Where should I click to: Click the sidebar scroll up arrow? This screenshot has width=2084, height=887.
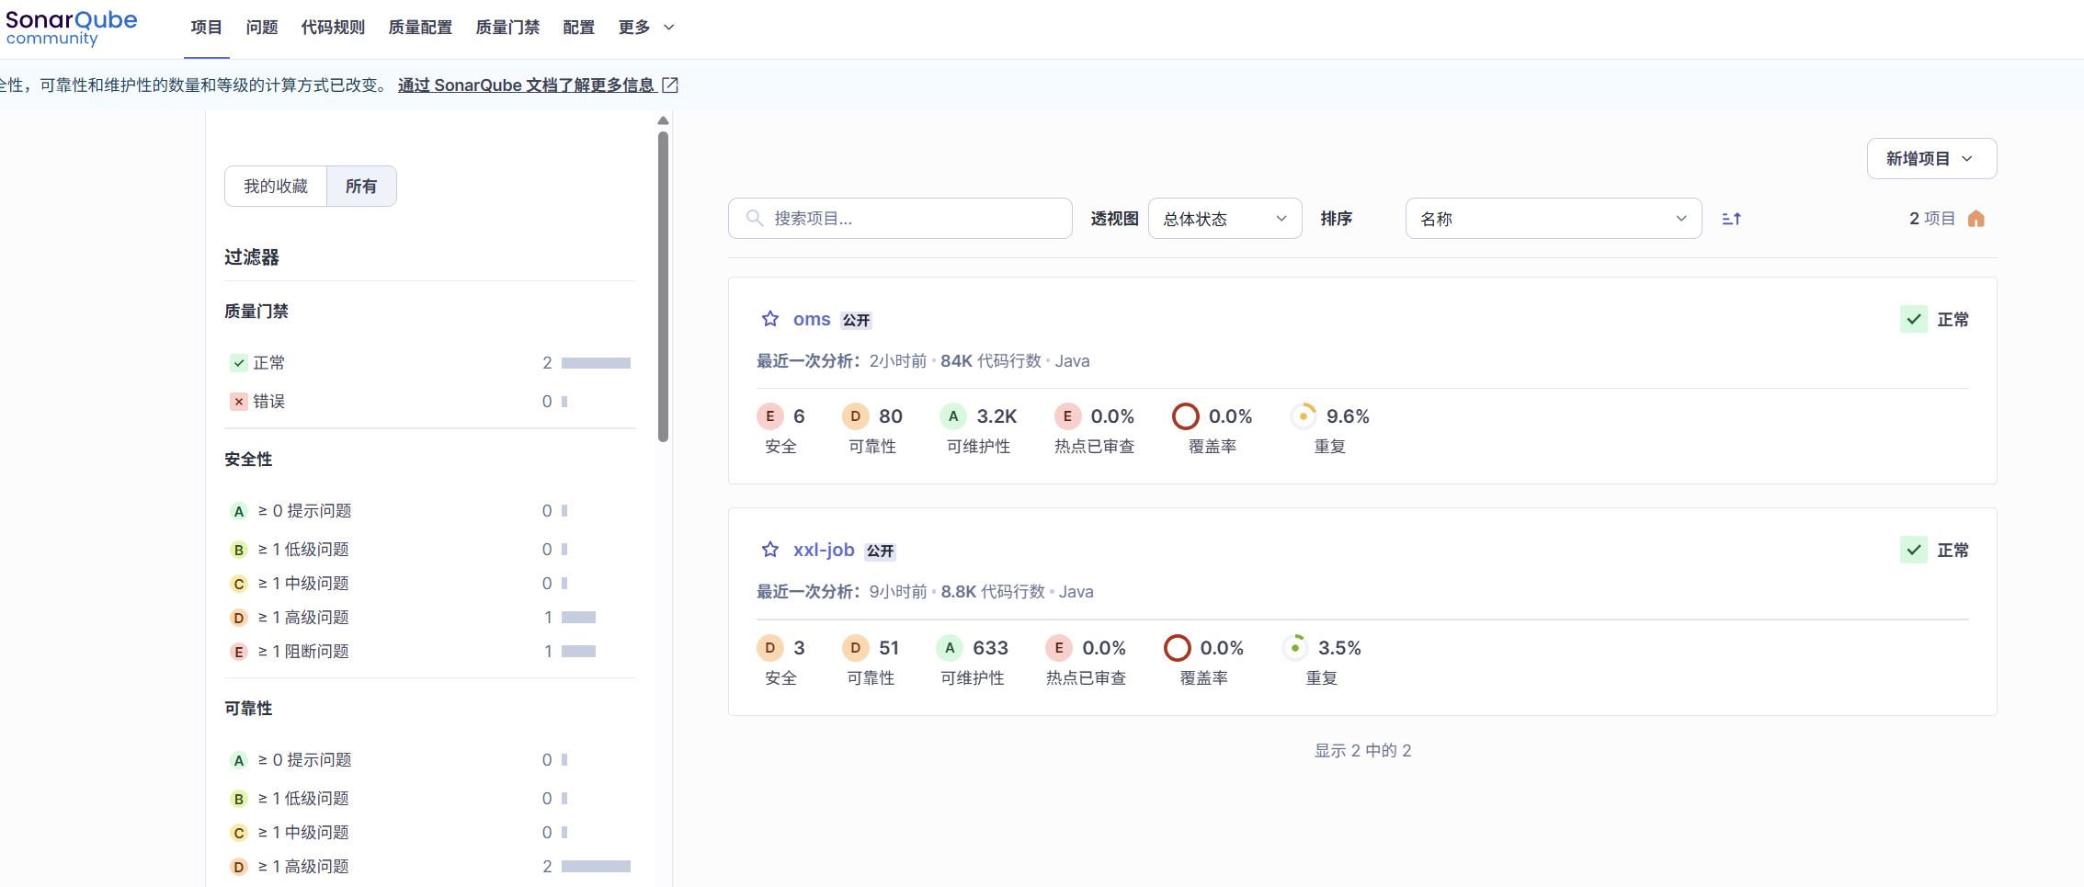coord(663,120)
